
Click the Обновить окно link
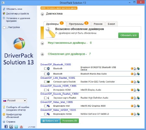click(x=14, y=9)
